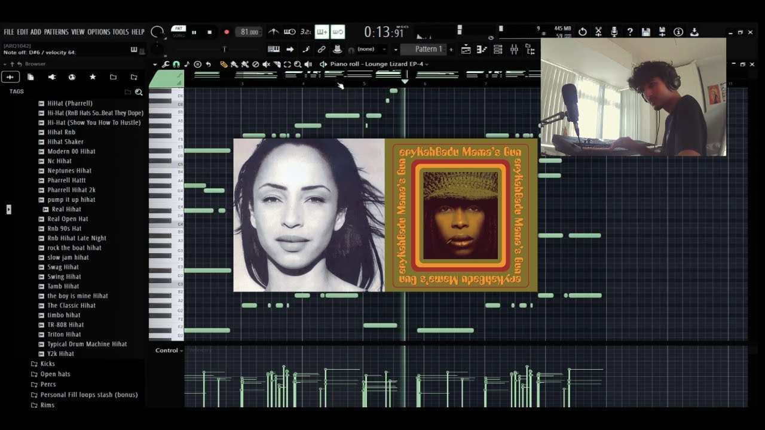Select the Playback speaker tool in piano roll
Viewport: 765px width, 430px height.
308,64
